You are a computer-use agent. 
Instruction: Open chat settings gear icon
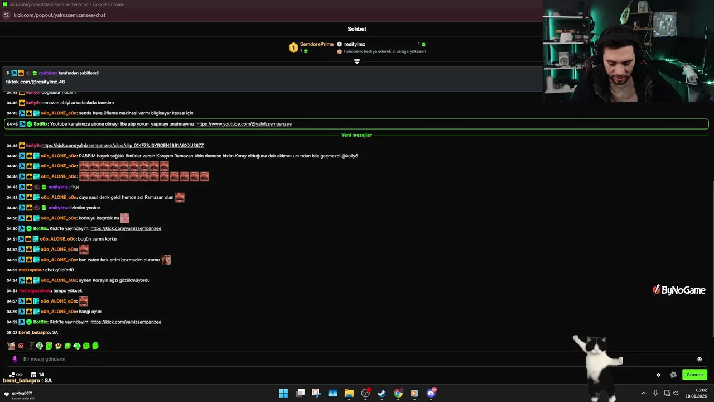pyautogui.click(x=658, y=375)
